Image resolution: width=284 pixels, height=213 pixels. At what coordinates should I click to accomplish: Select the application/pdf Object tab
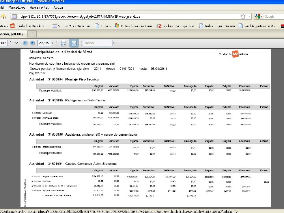point(13,34)
